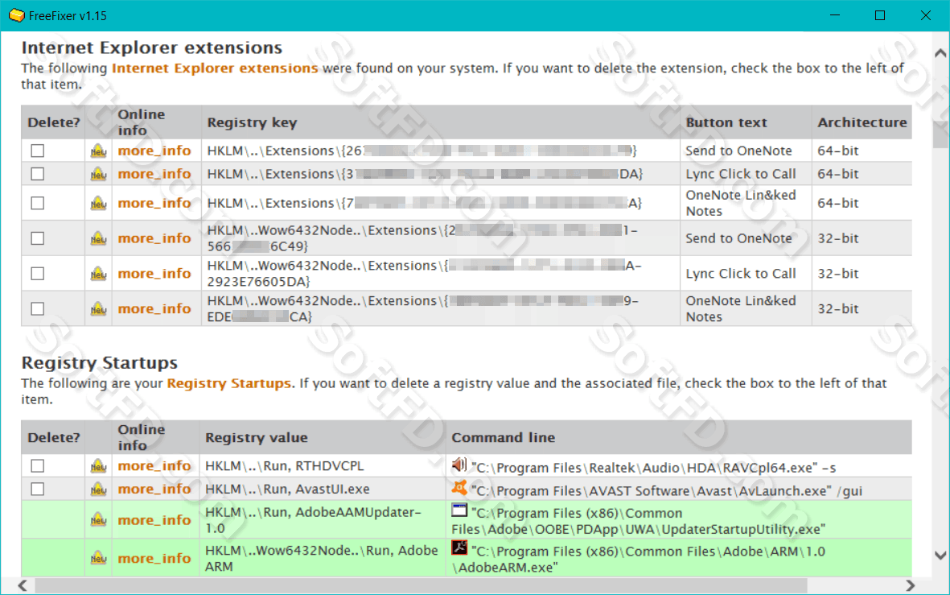Click the horizontal scrollbar thumb

tap(421, 585)
